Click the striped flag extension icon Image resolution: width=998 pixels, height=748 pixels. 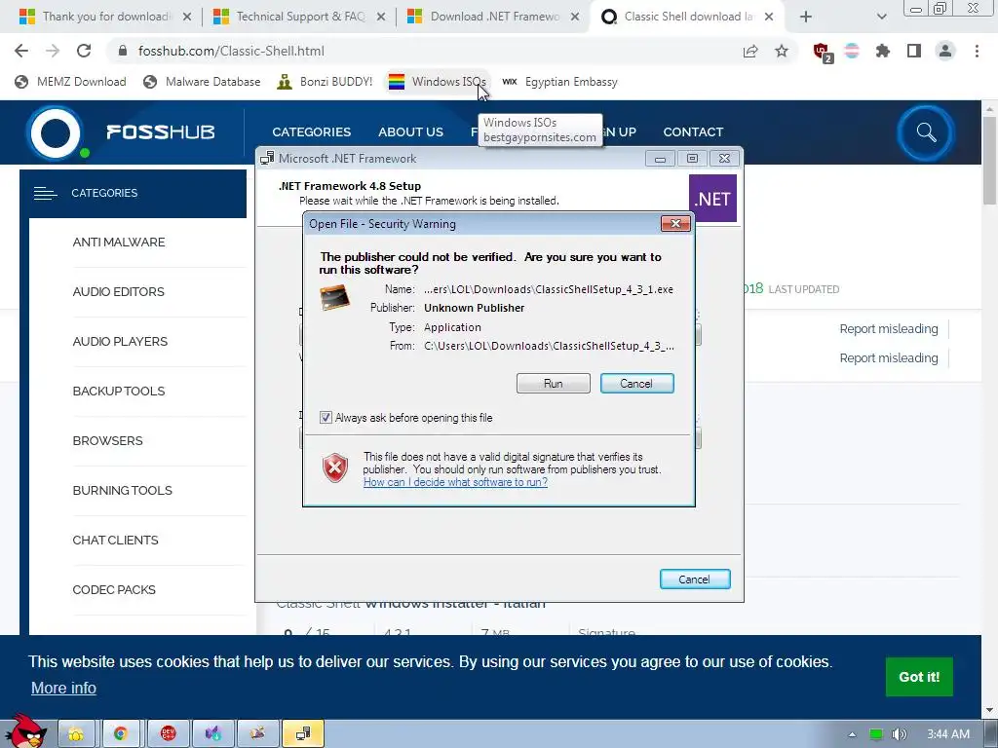click(x=852, y=51)
